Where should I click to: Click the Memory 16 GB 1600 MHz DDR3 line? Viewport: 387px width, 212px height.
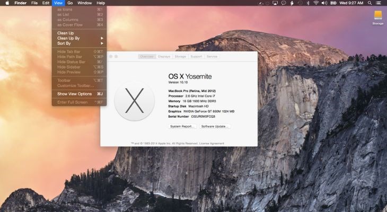click(x=192, y=101)
